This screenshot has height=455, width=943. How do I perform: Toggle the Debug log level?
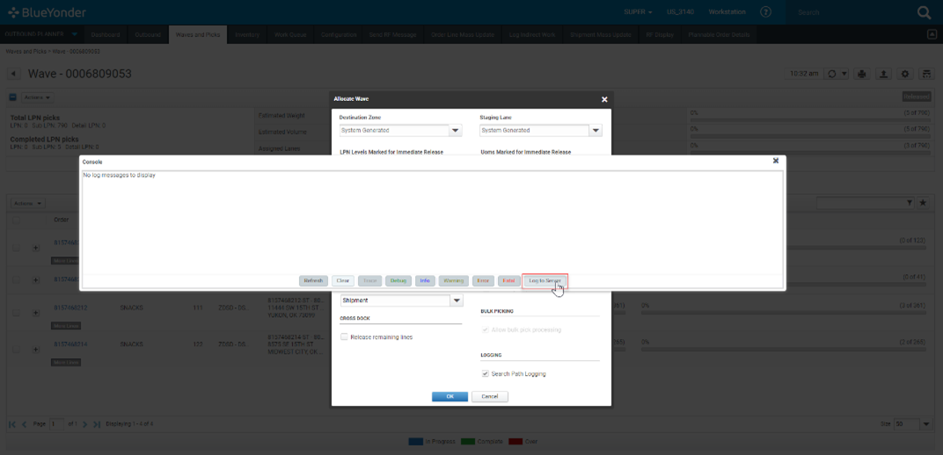coord(398,281)
